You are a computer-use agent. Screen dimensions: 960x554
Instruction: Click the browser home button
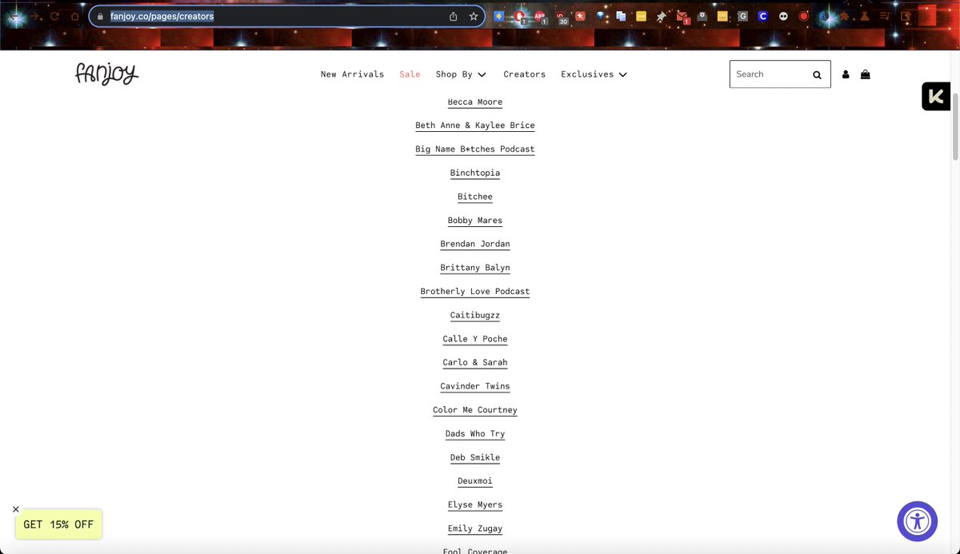point(75,16)
